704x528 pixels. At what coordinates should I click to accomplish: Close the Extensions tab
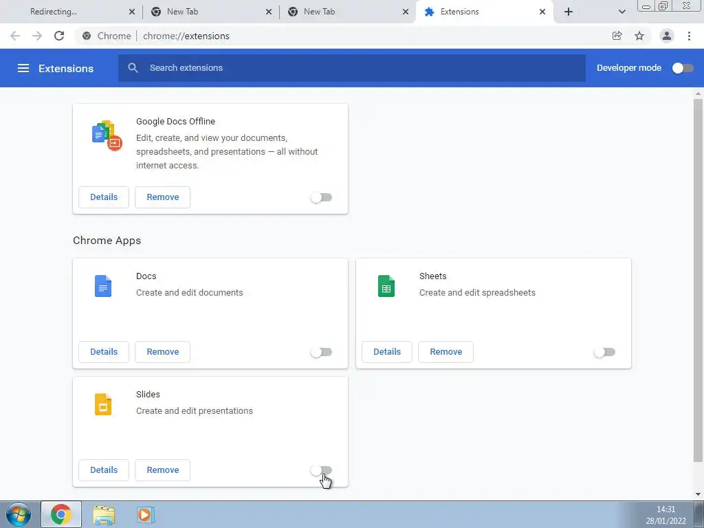542,12
